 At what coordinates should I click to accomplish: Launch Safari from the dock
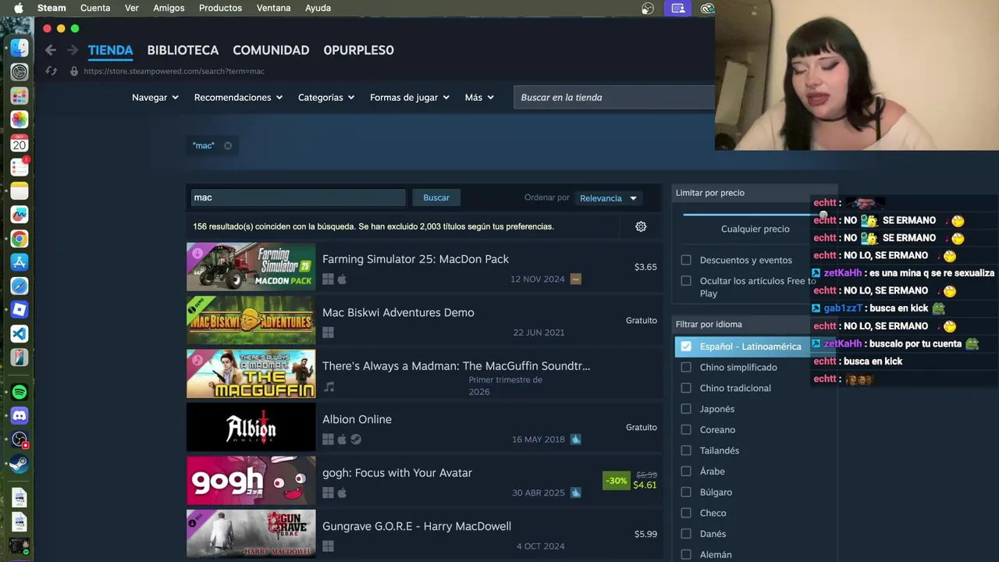pyautogui.click(x=20, y=286)
